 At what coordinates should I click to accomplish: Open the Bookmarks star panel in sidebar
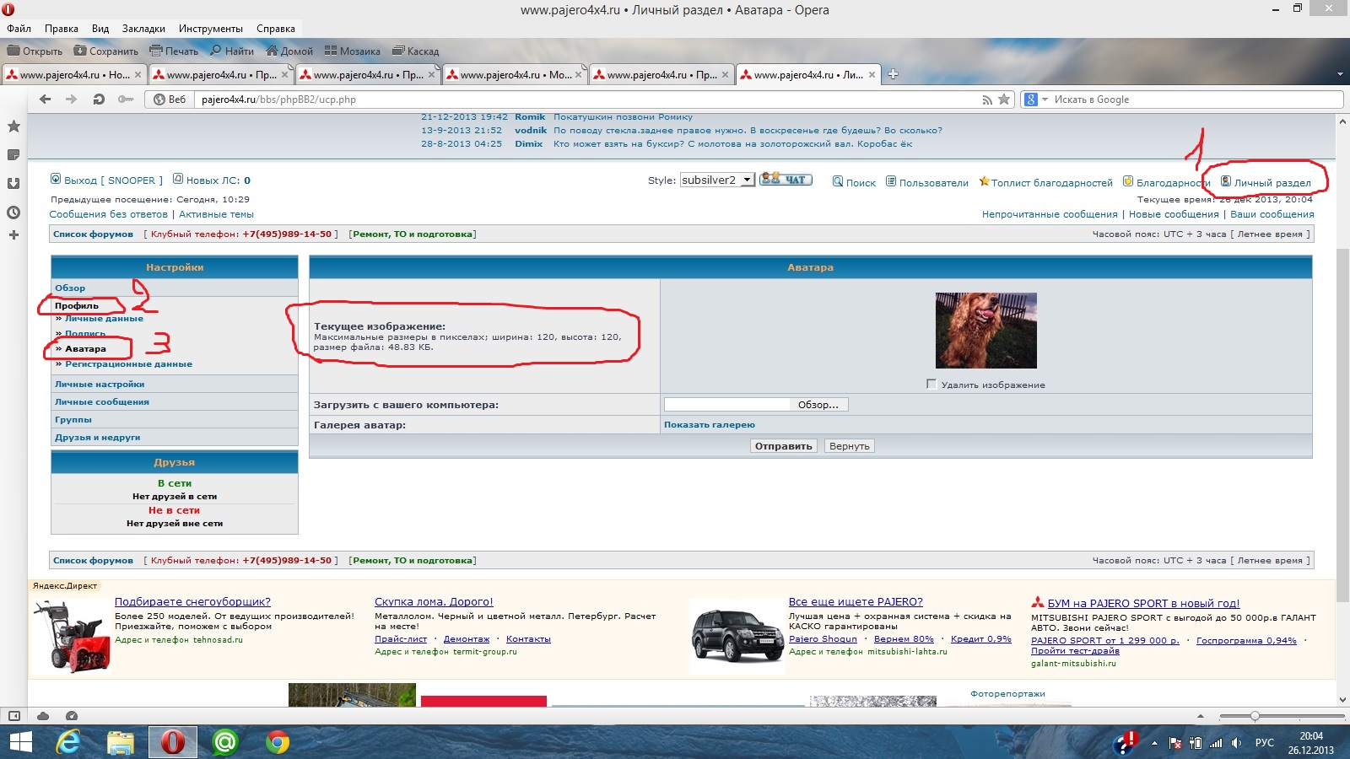(x=13, y=126)
